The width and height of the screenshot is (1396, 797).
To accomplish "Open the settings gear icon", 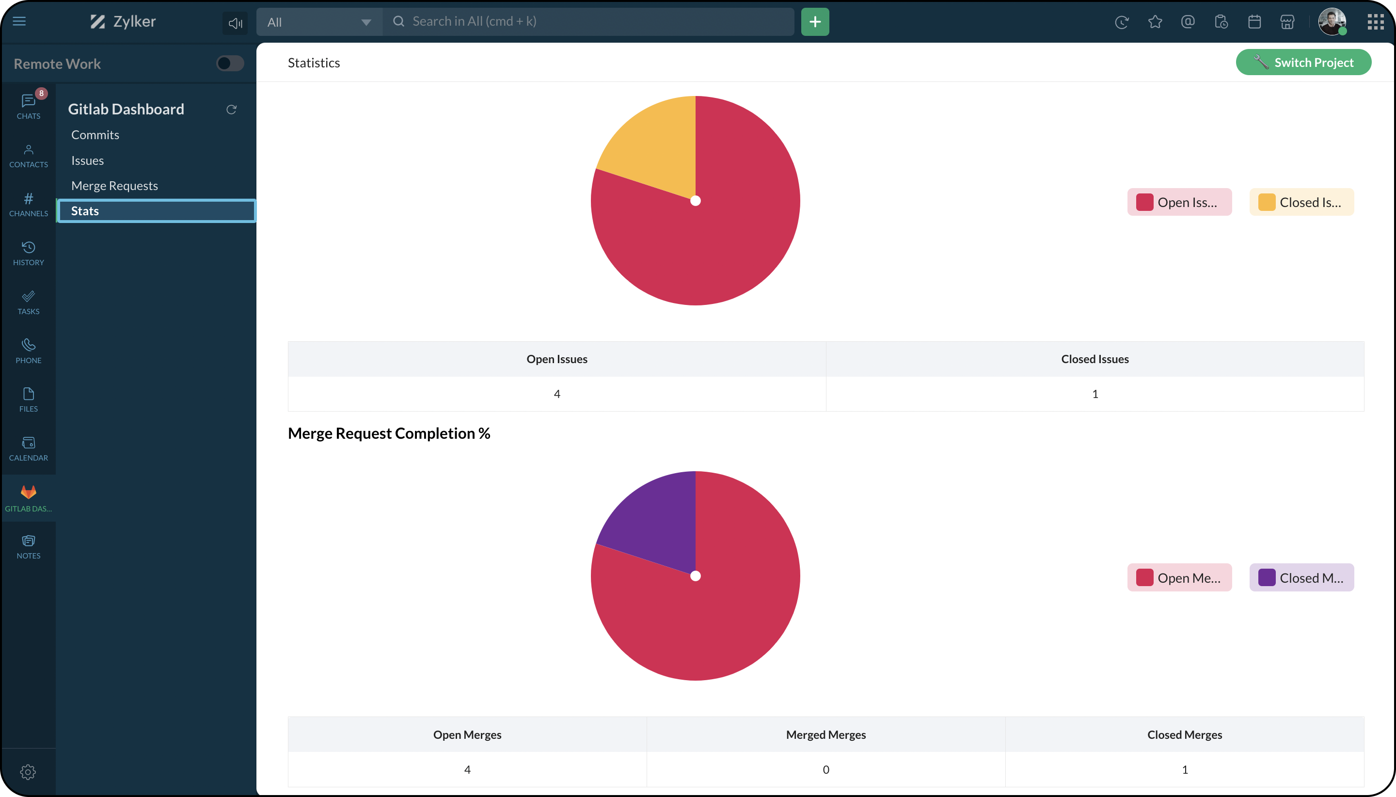I will point(29,772).
